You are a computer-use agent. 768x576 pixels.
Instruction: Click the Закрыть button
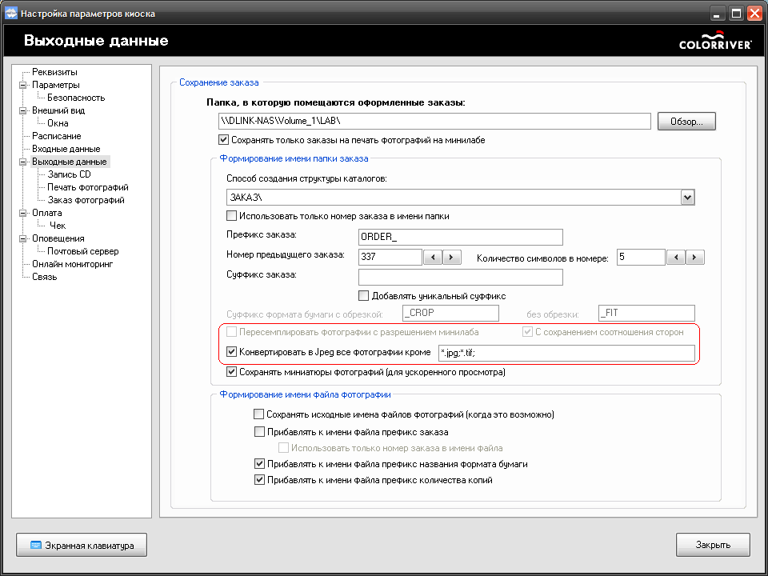tap(712, 545)
